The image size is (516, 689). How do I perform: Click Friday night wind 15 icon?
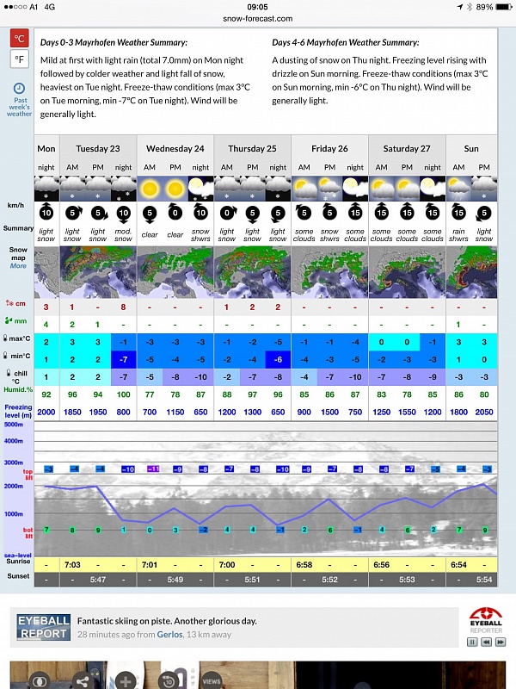355,212
